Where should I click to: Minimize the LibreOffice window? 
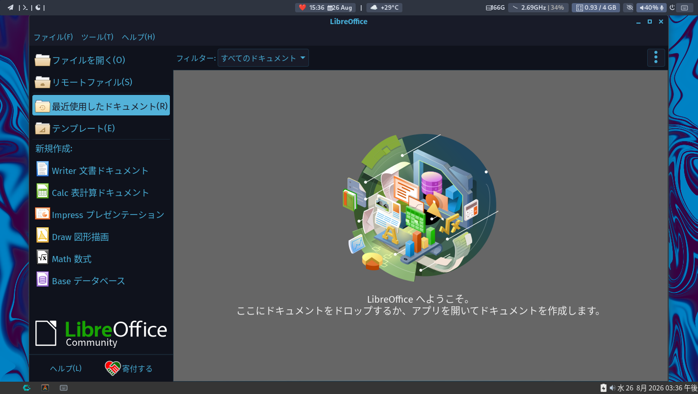coord(638,22)
